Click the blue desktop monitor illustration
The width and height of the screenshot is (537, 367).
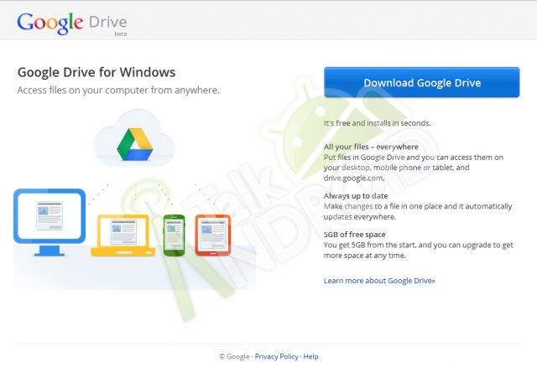50,222
